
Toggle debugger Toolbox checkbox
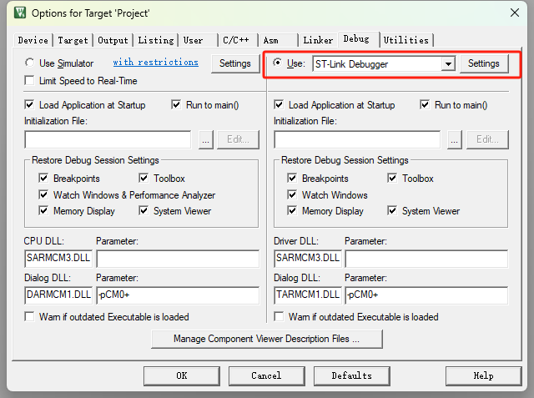392,178
